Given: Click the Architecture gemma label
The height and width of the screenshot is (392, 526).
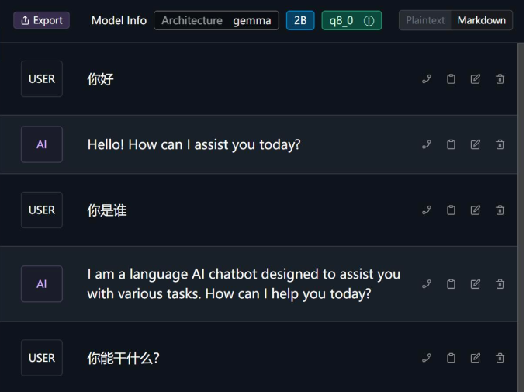Looking at the screenshot, I should [216, 20].
